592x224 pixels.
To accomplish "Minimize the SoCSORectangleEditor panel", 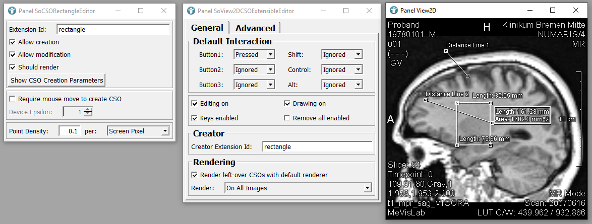I will tap(117, 11).
